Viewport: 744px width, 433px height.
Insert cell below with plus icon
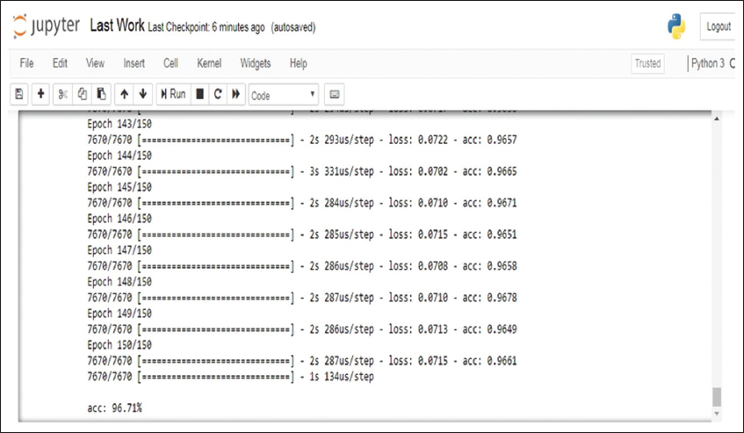click(x=40, y=94)
